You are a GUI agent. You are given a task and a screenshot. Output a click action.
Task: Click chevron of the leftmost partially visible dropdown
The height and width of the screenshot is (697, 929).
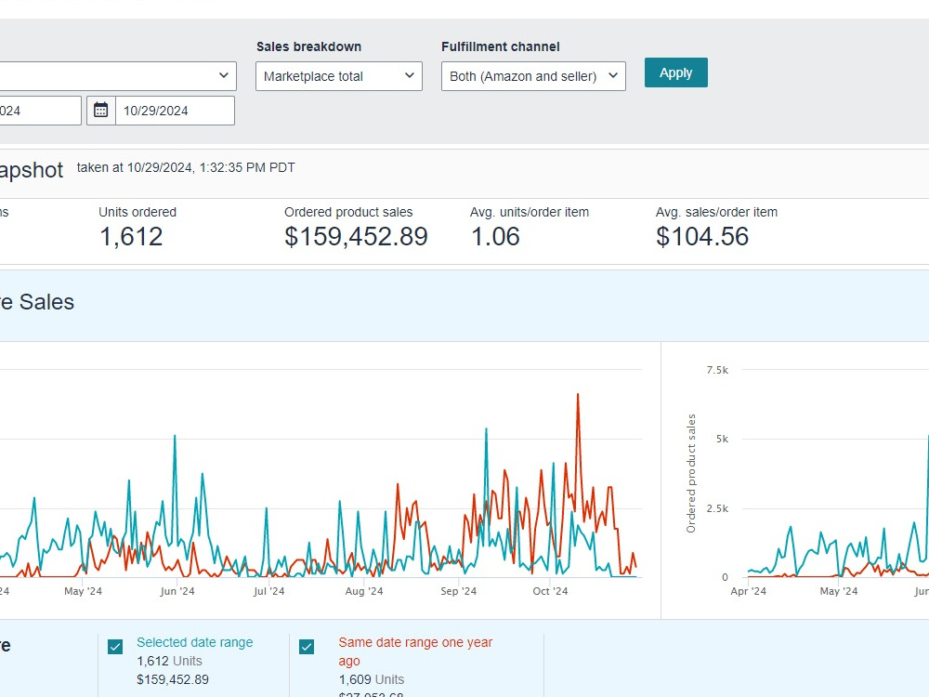(223, 76)
